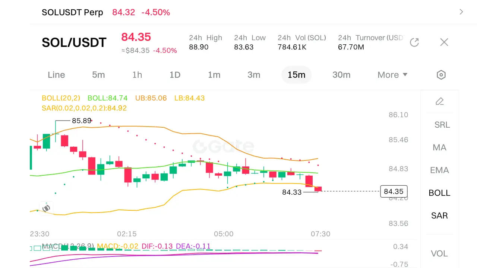Click the 85.89 high price marker
The height and width of the screenshot is (268, 477).
82,121
